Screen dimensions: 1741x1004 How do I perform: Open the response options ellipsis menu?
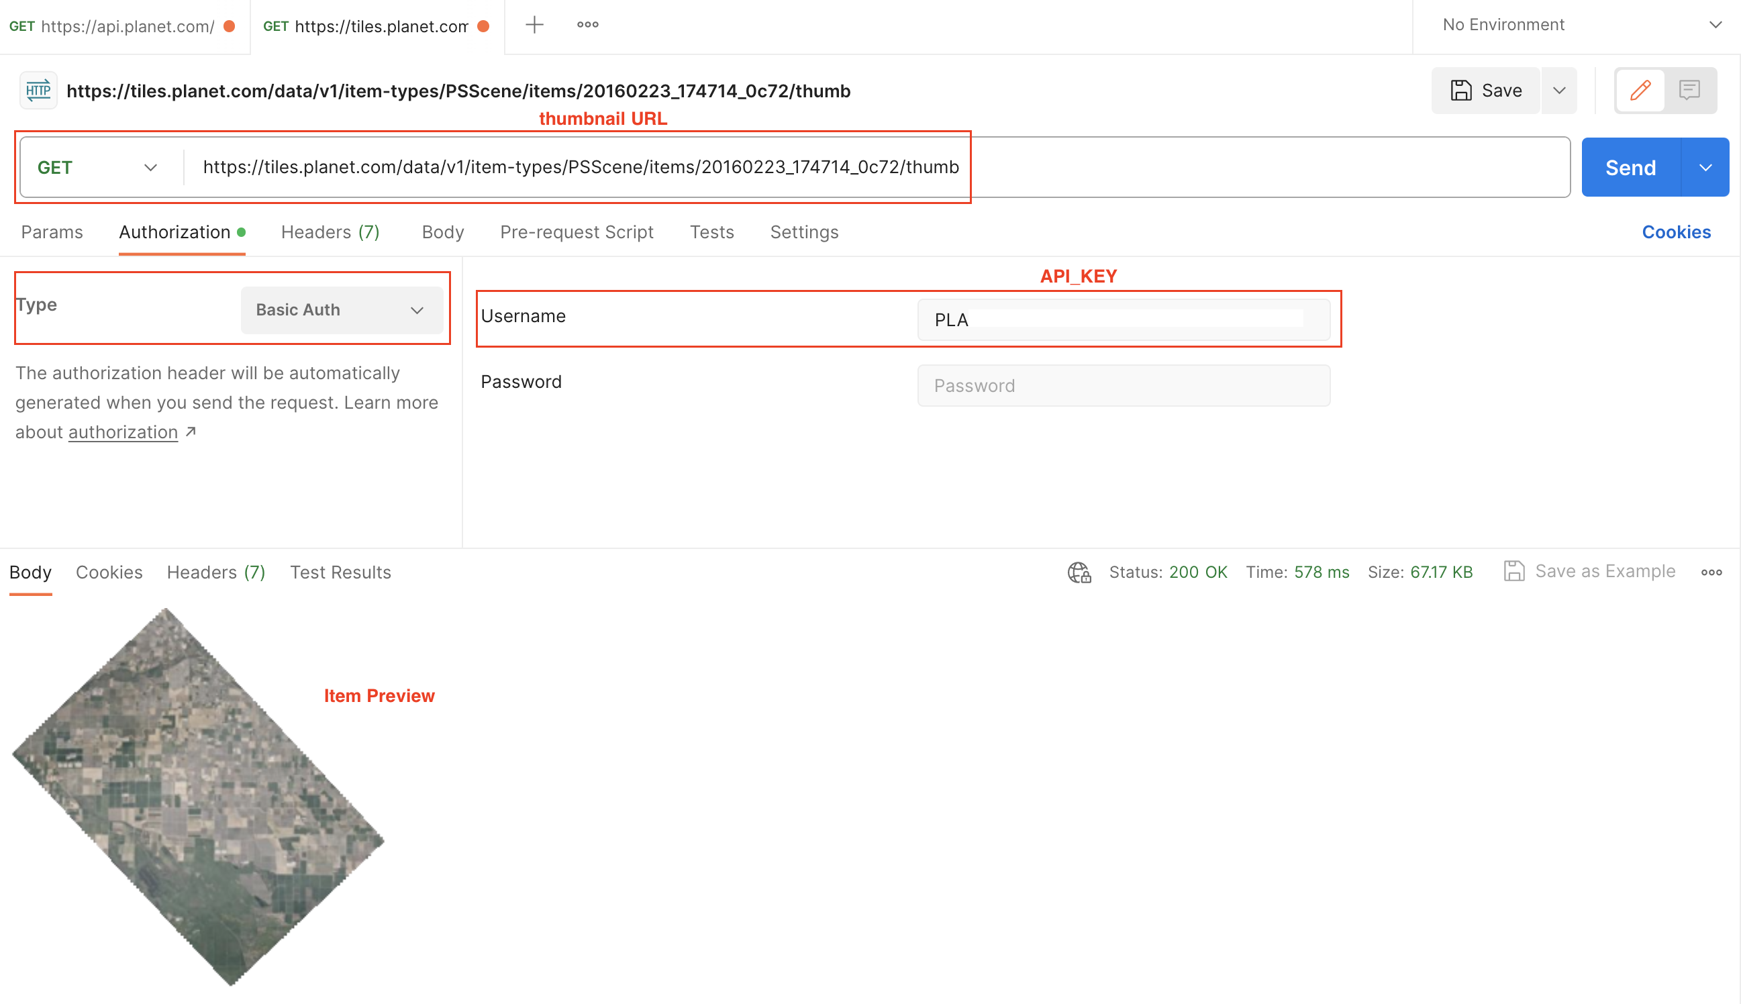tap(1711, 572)
